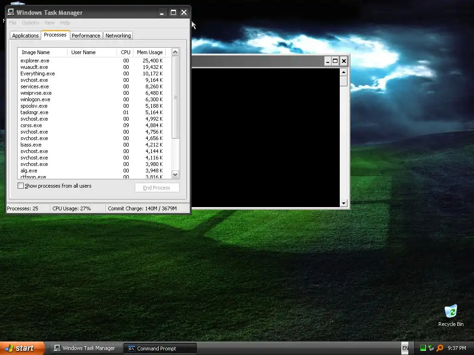474x355 pixels.
Task: Click the green CPU usage tray icon
Action: [x=423, y=348]
